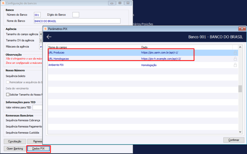Click Tamanho DV da agência field
The width and height of the screenshot is (247, 154).
coord(41,40)
